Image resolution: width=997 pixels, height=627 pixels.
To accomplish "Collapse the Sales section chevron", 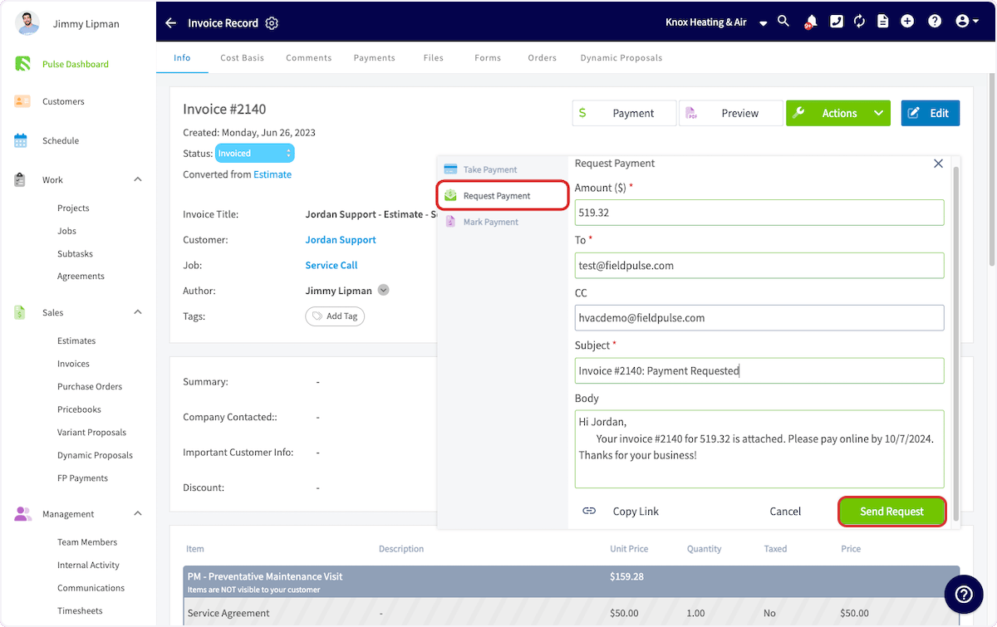I will coord(138,312).
